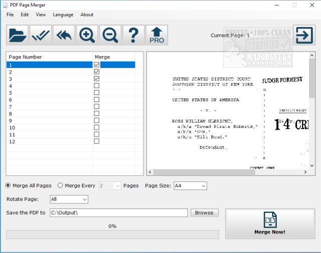The image size is (321, 253).
Task: Click the exit arrow icon
Action: coord(304,35)
